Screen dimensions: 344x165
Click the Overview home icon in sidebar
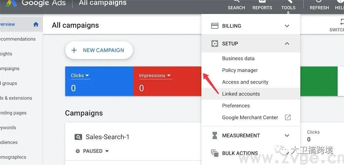pyautogui.click(x=36, y=24)
